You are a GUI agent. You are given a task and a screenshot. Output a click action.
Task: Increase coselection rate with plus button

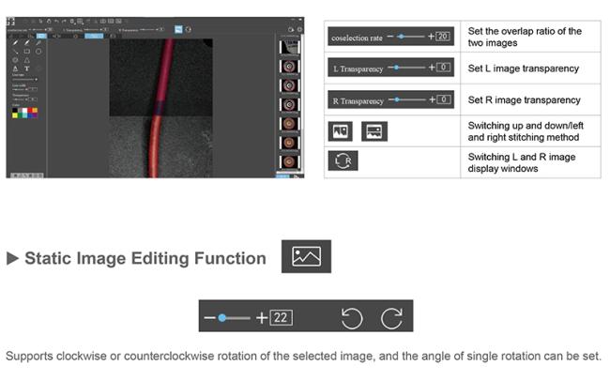(x=431, y=37)
